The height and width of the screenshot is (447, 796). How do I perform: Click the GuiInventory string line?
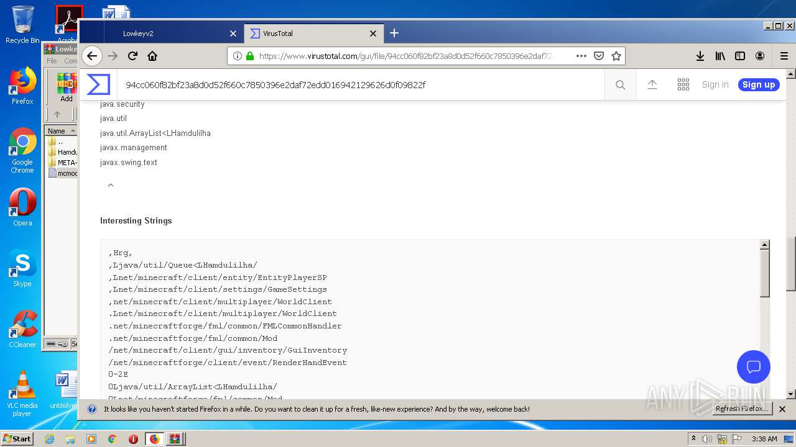pyautogui.click(x=228, y=350)
